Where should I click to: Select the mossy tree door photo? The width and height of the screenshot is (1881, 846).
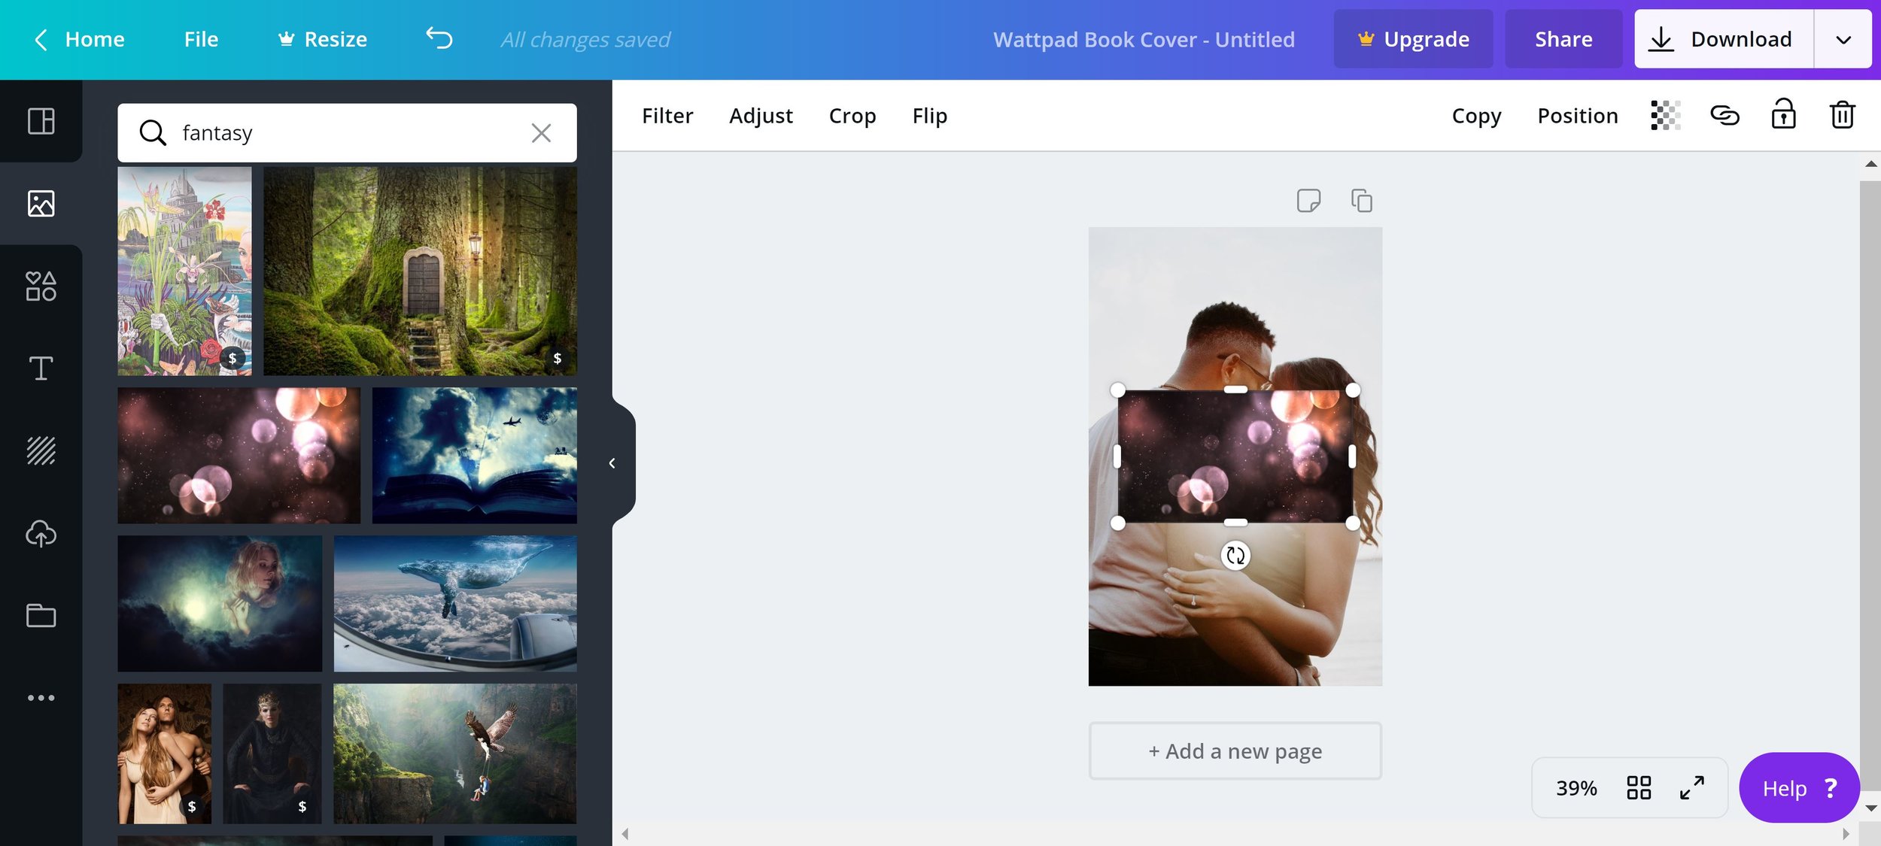coord(420,271)
